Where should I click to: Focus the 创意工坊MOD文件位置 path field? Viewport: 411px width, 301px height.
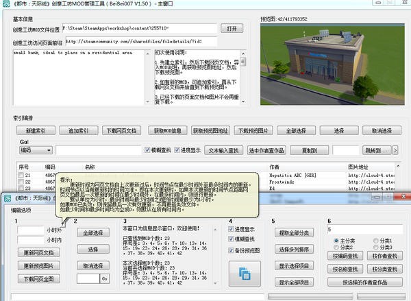pyautogui.click(x=140, y=28)
